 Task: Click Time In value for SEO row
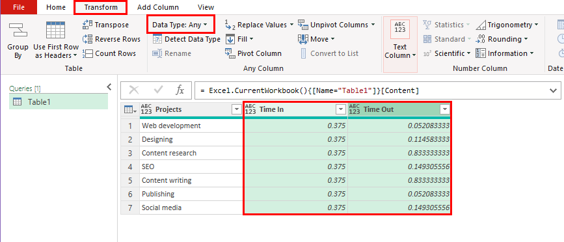[296, 167]
